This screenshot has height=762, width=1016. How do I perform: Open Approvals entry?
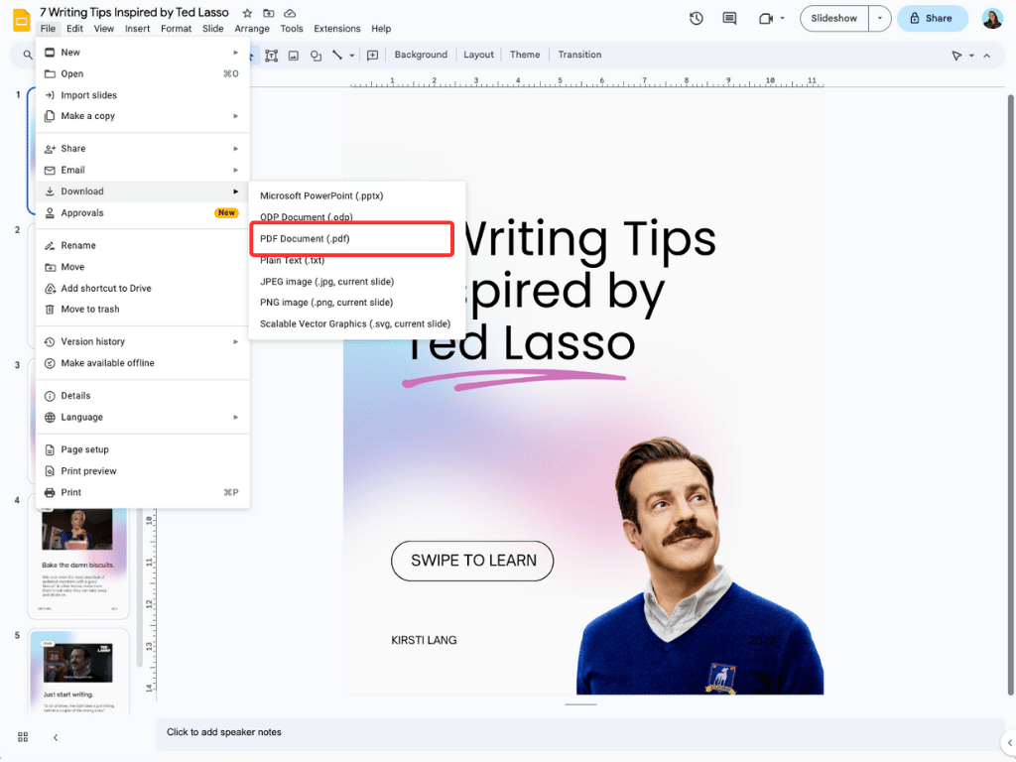(143, 213)
